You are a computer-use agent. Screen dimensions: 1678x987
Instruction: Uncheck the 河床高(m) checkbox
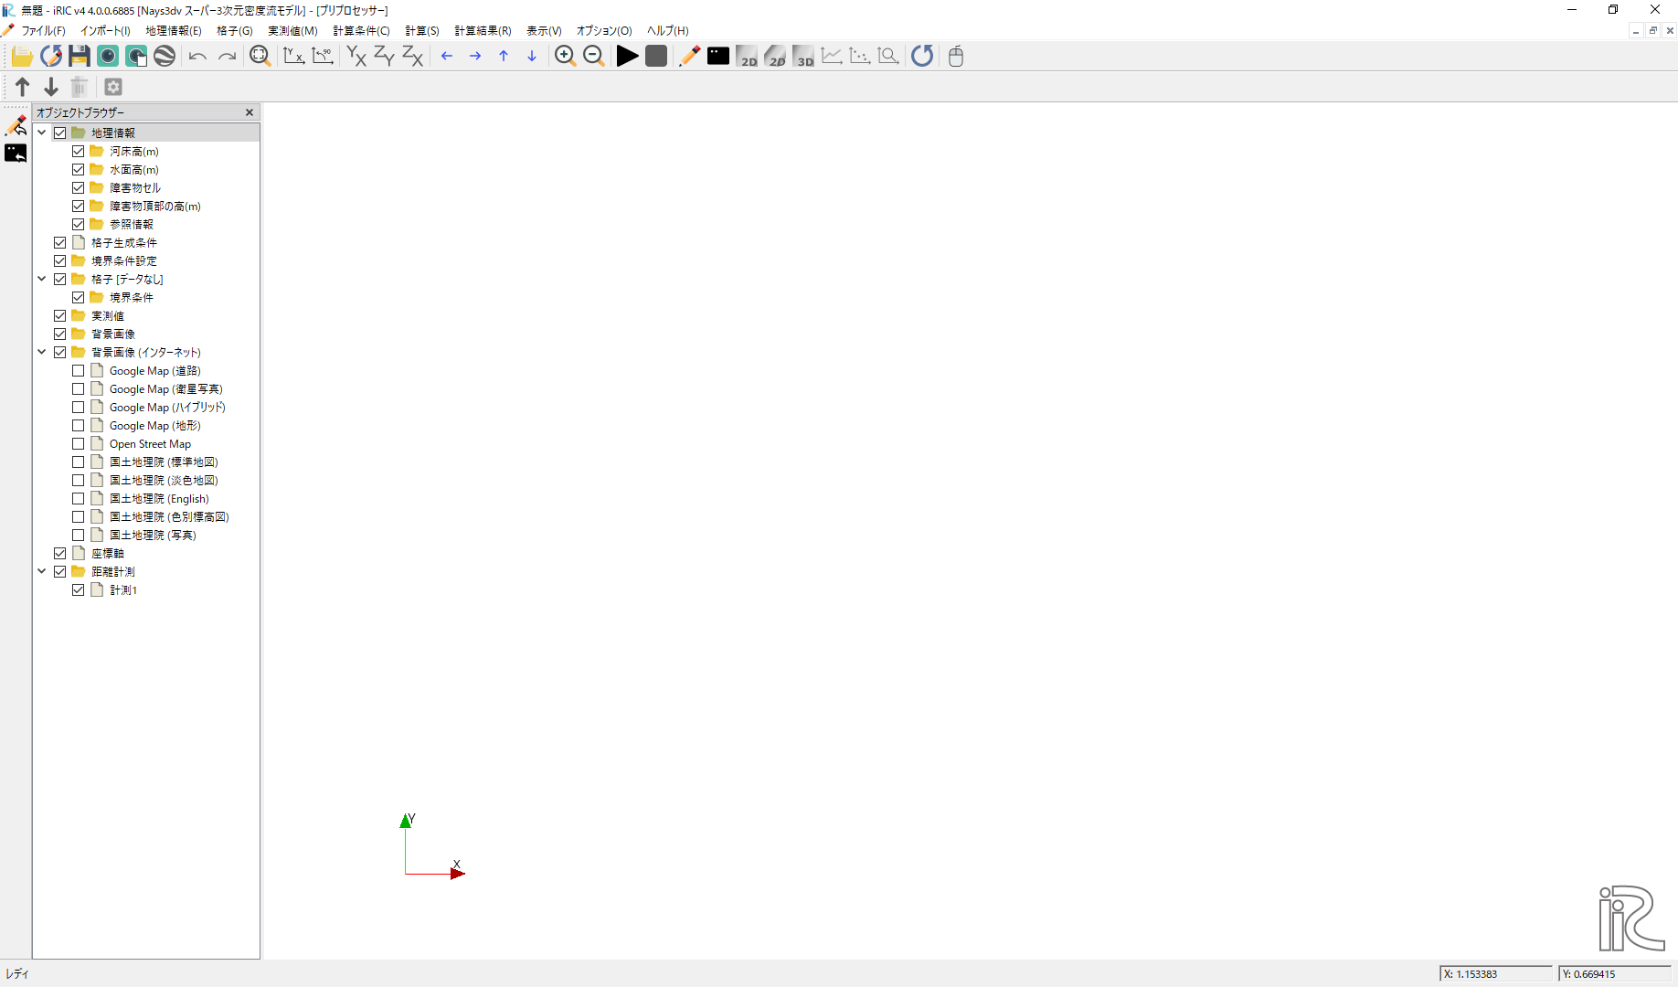(79, 152)
